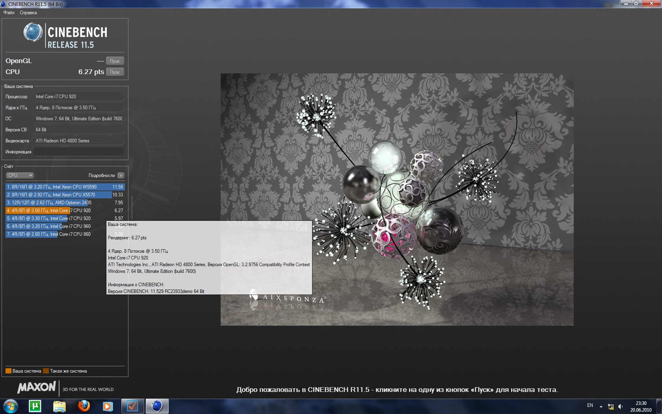Click the ОС field with Windows 7
Image resolution: width=662 pixels, height=414 pixels.
[79, 119]
